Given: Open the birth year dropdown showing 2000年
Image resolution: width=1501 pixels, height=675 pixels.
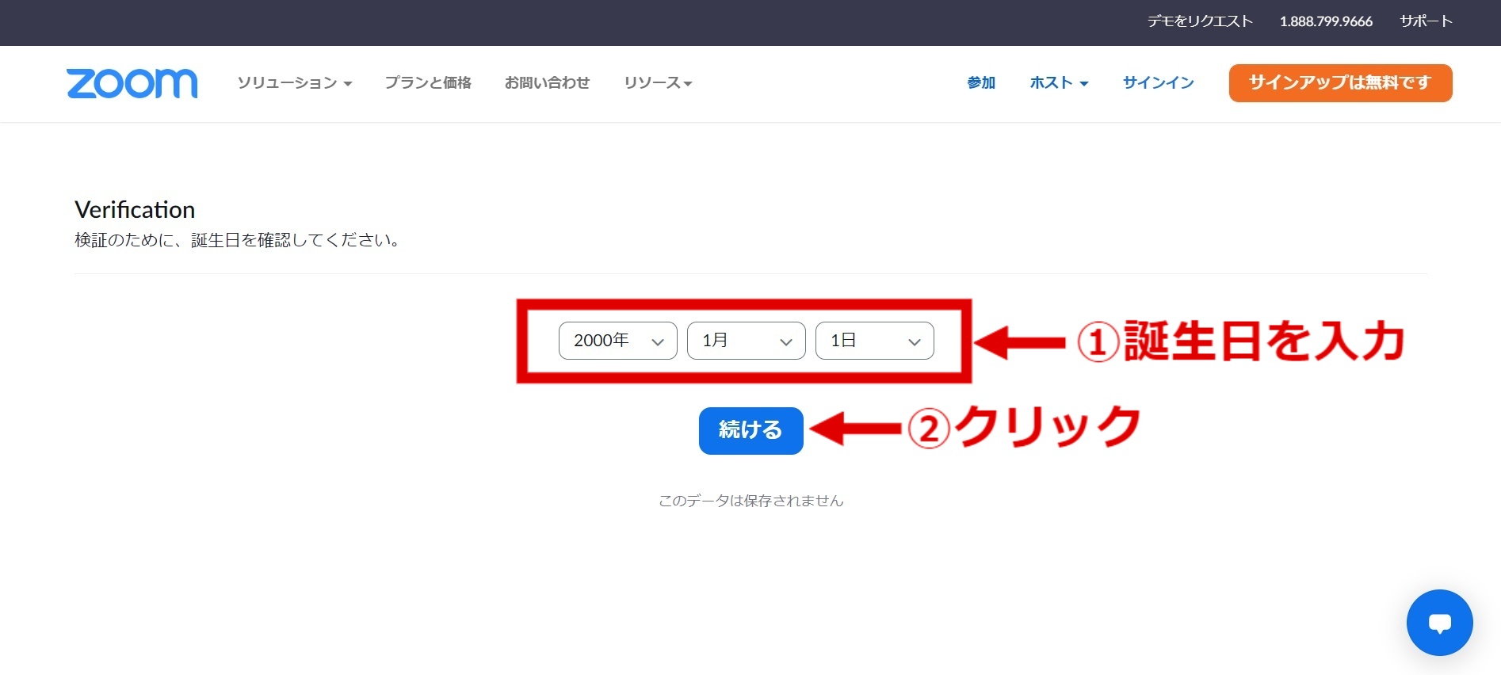Looking at the screenshot, I should 618,341.
